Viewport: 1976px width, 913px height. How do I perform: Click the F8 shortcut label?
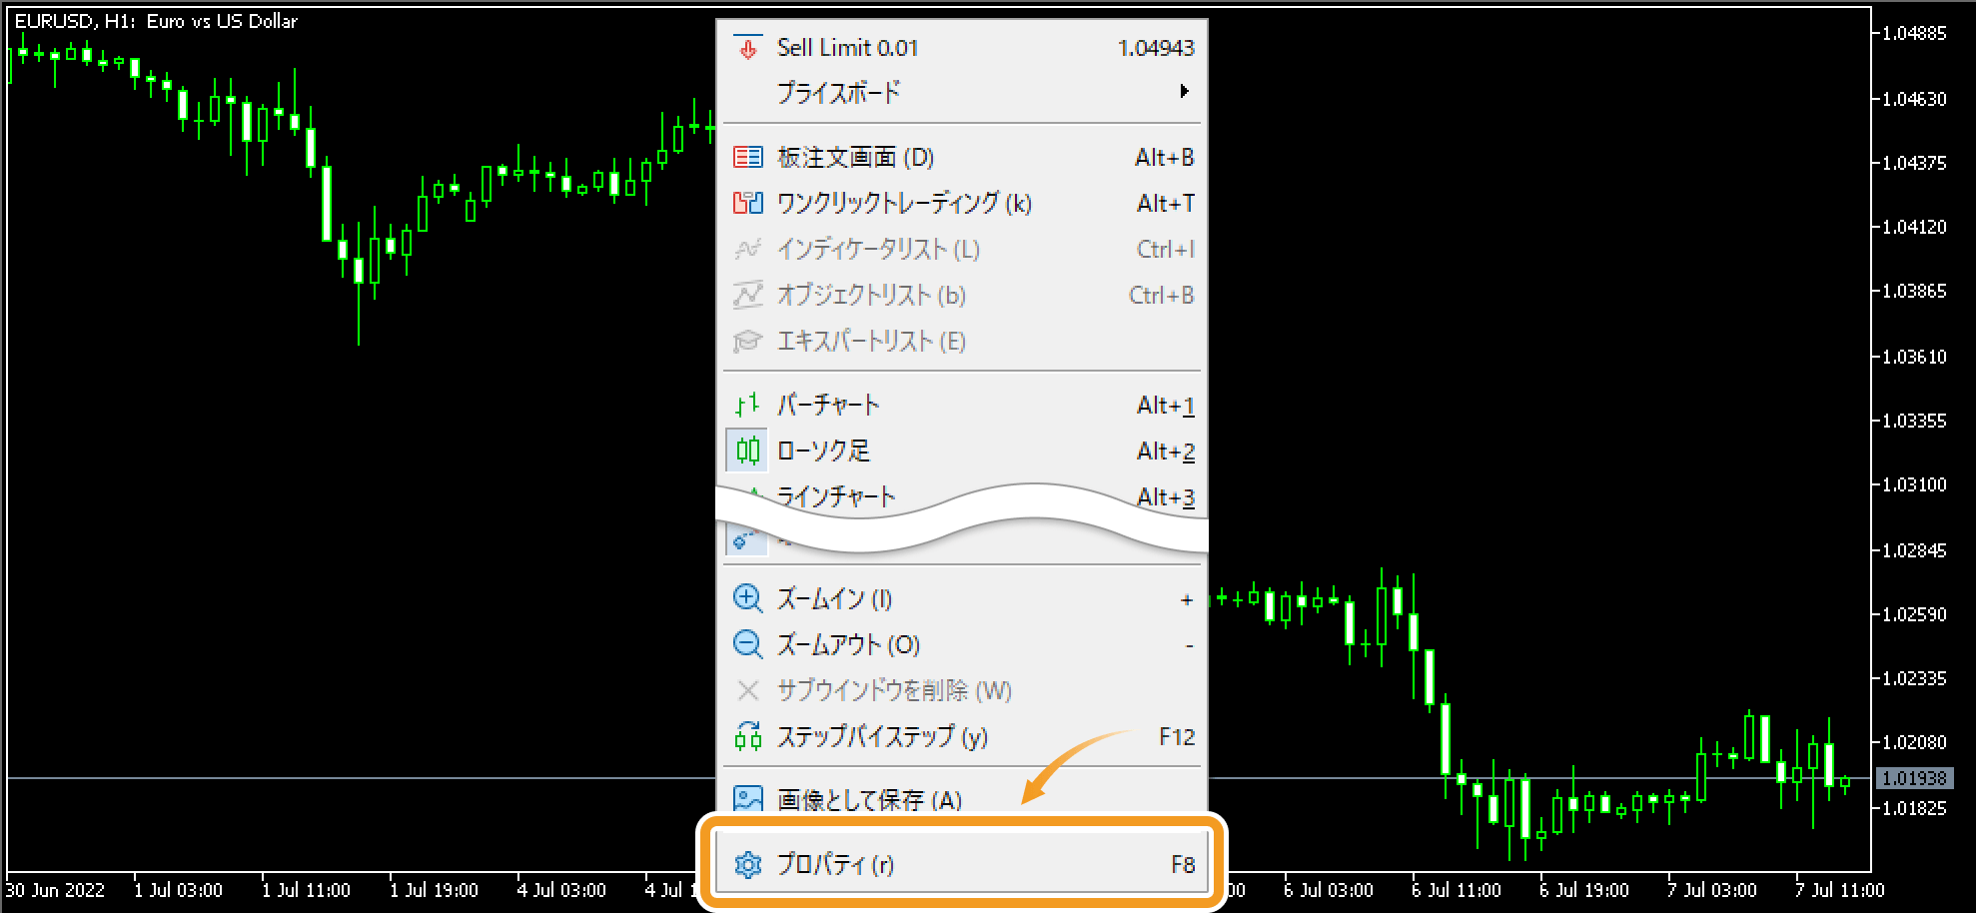point(1183,864)
